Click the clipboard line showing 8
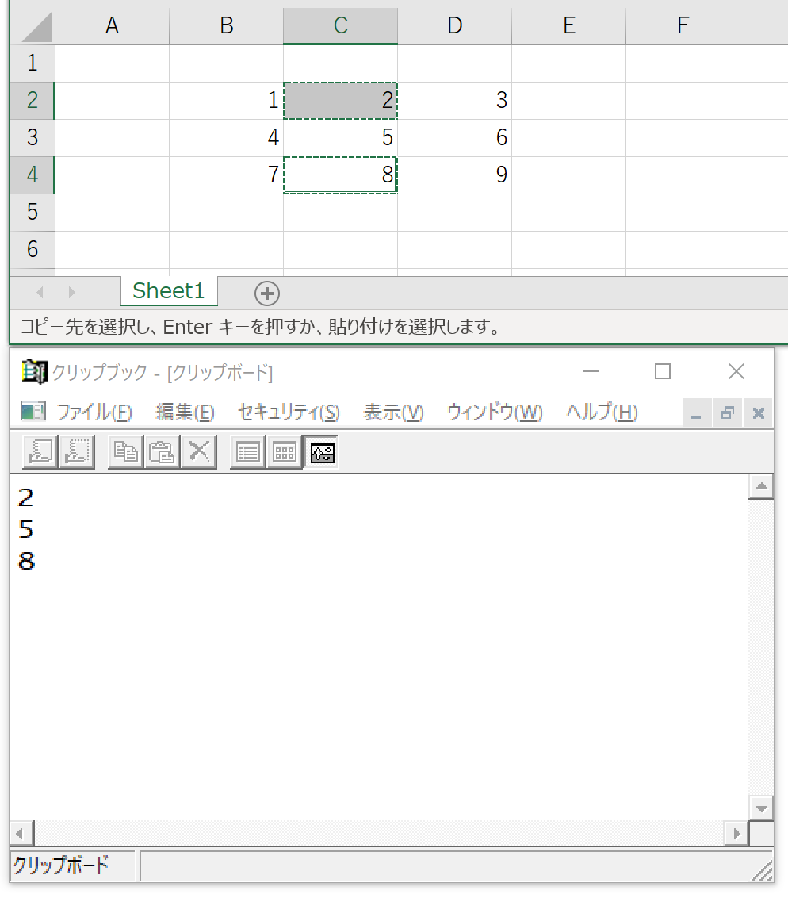 [26, 561]
